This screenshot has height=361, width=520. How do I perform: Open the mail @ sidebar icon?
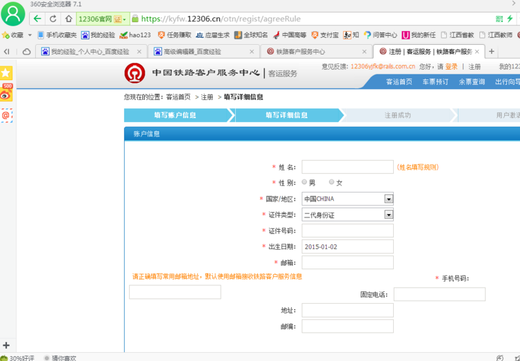point(6,115)
